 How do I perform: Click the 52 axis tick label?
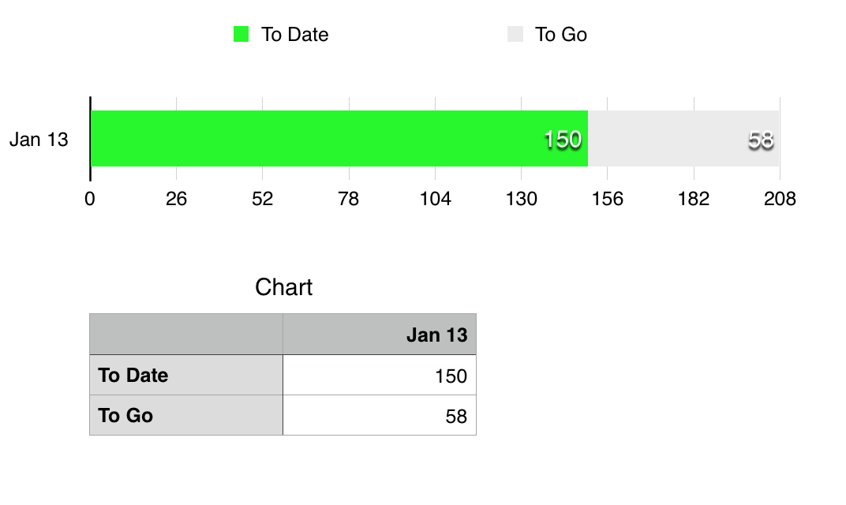pyautogui.click(x=262, y=199)
